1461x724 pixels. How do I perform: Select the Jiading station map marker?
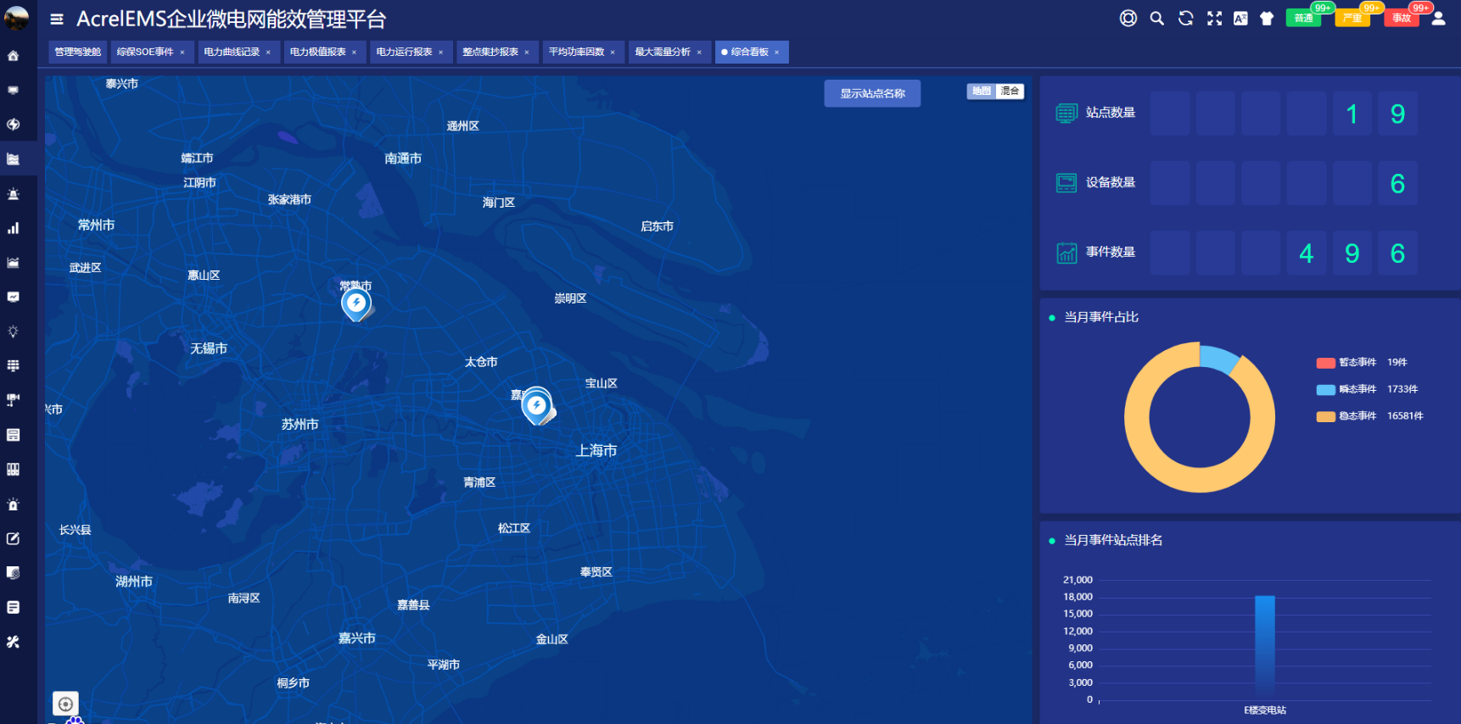point(536,406)
